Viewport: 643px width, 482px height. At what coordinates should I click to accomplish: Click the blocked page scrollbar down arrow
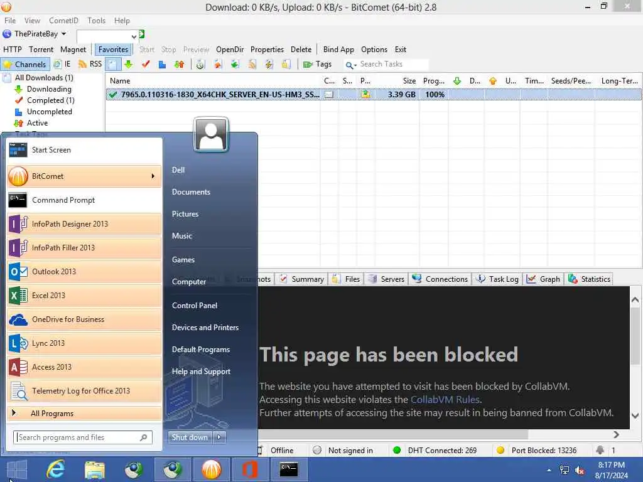[635, 415]
